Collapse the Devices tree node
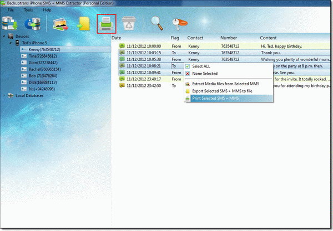This screenshot has height=231, width=333. coord(4,36)
